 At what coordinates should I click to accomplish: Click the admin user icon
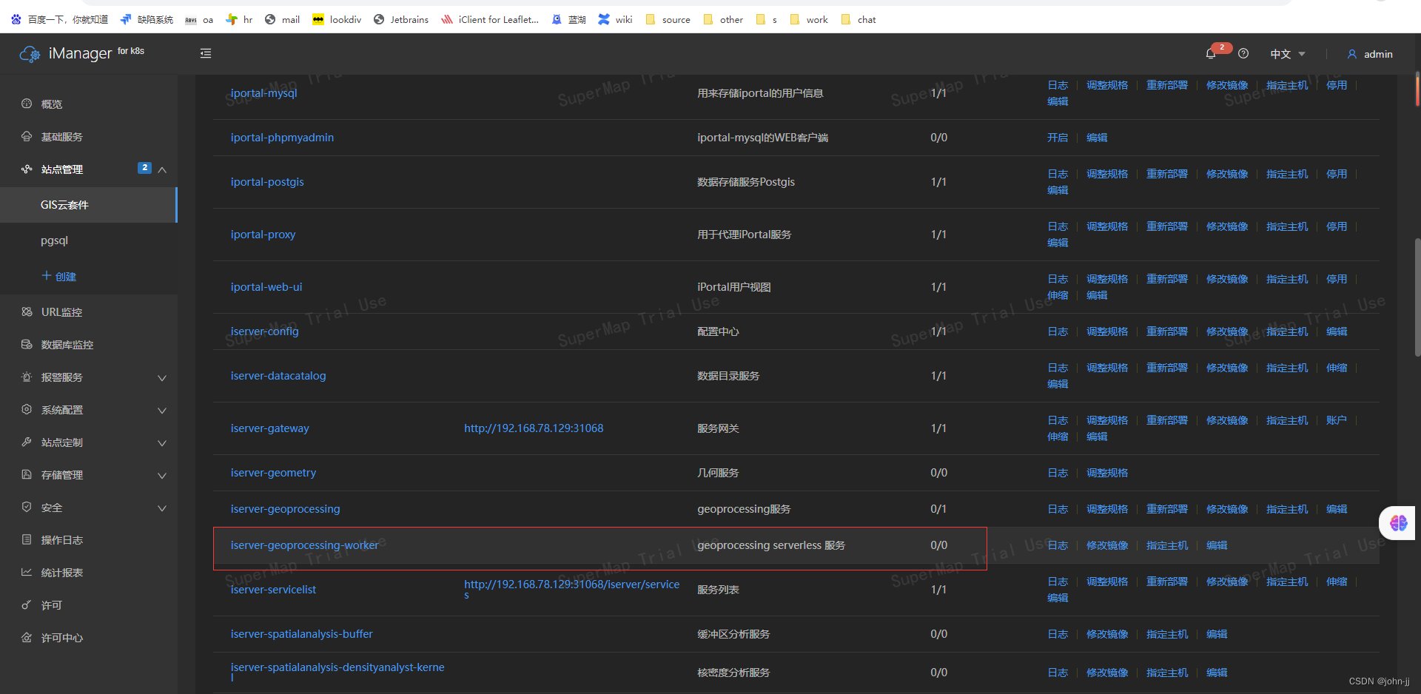(x=1352, y=54)
